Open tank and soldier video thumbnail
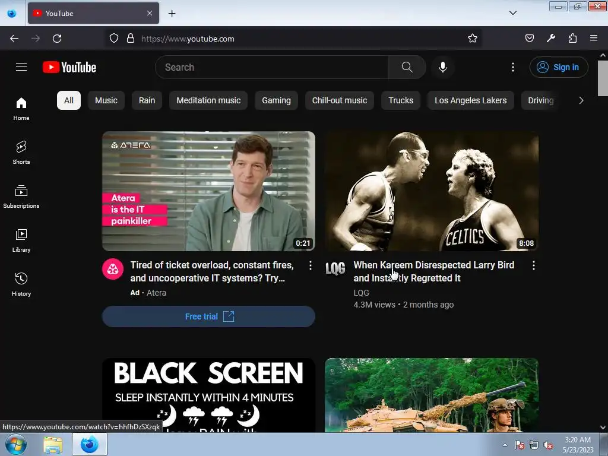Image resolution: width=608 pixels, height=456 pixels. (x=432, y=395)
